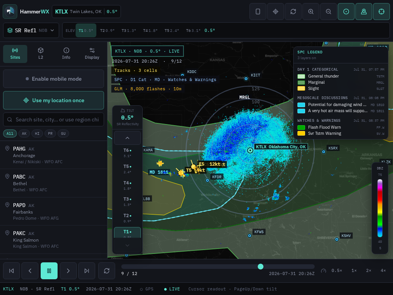
Task: Choose T5 2.4° in tilt panel
Action: tap(127, 169)
